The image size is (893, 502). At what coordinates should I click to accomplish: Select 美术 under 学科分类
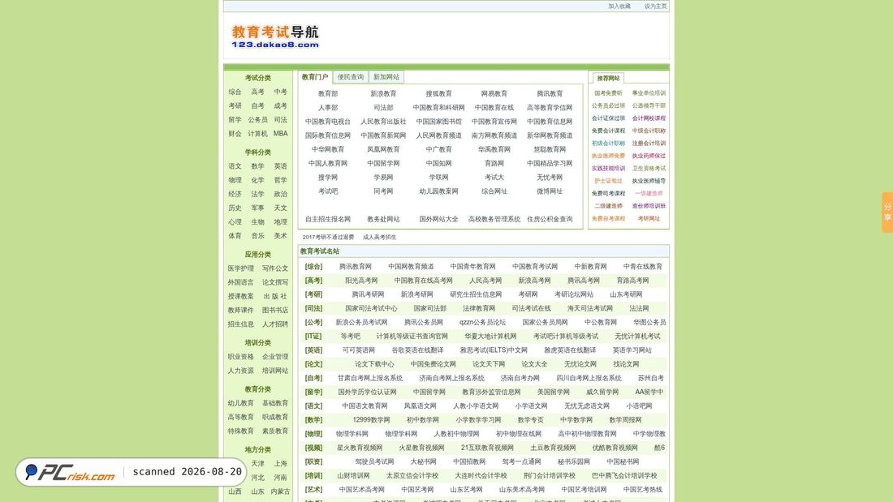click(x=281, y=236)
